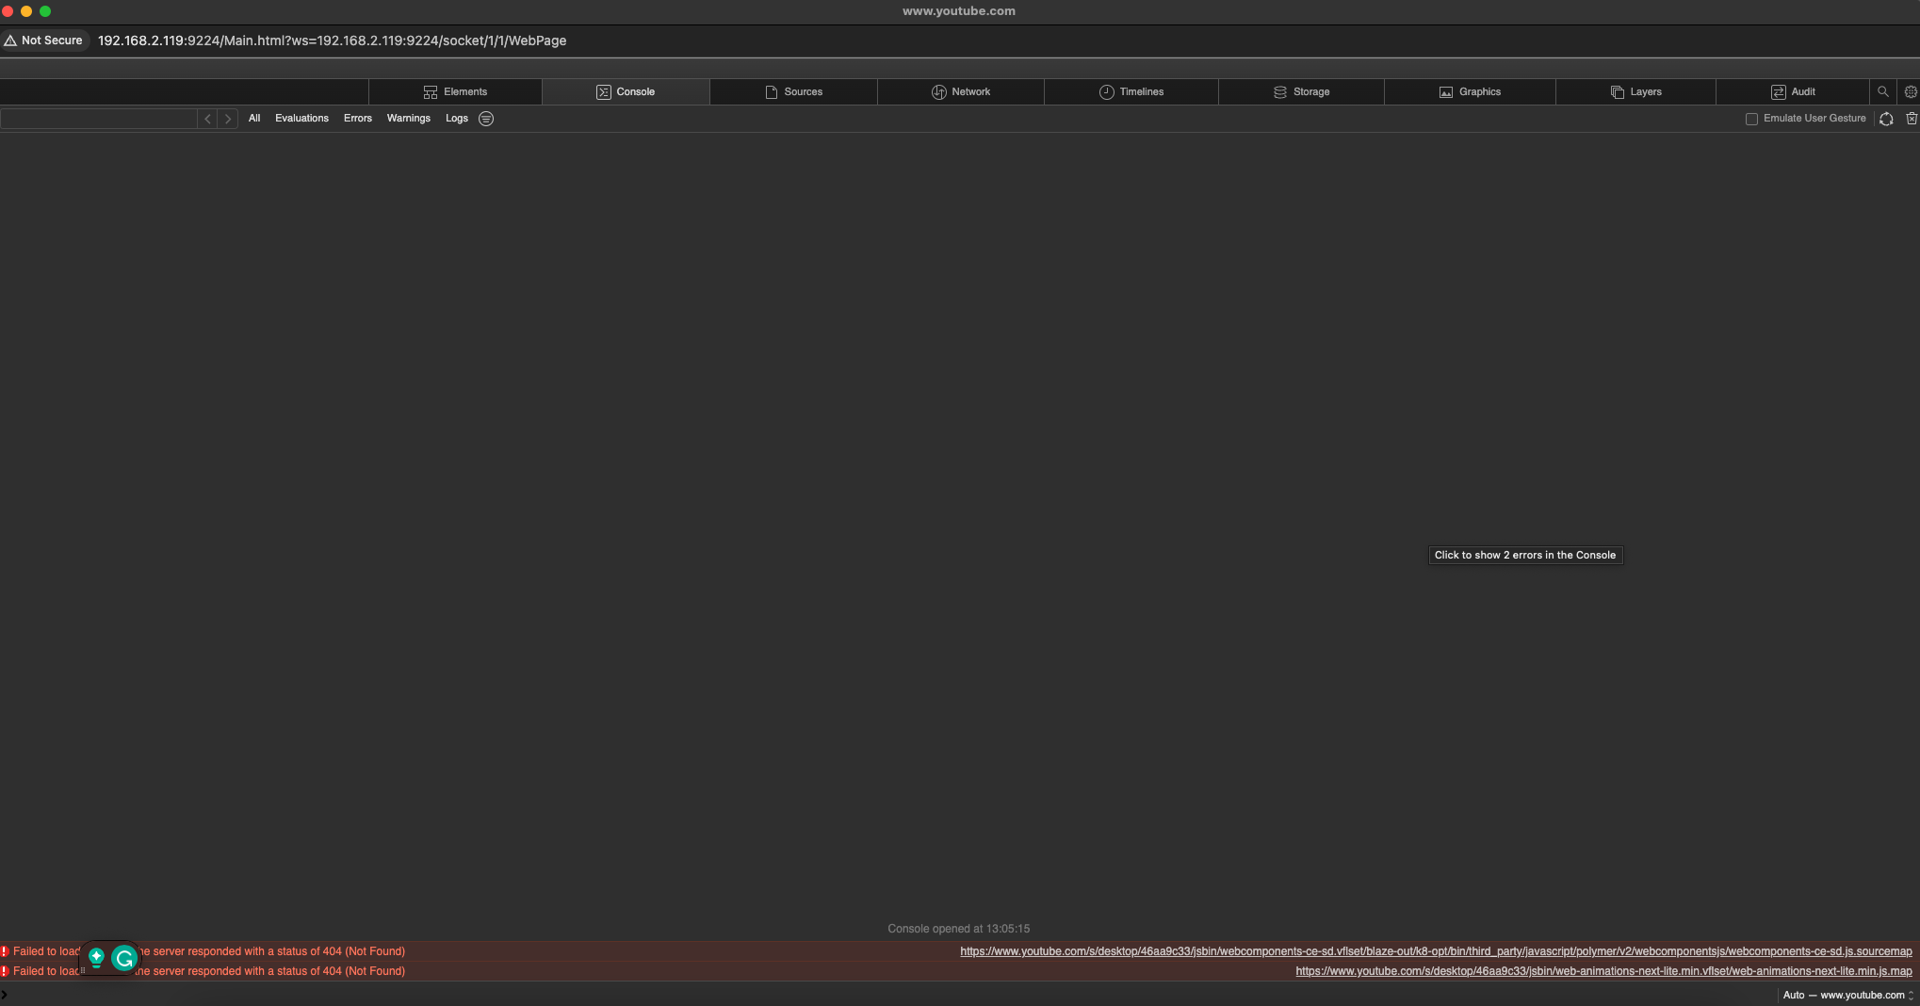Click the Console prompt icon in tab
The width and height of the screenshot is (1920, 1006).
tap(604, 92)
